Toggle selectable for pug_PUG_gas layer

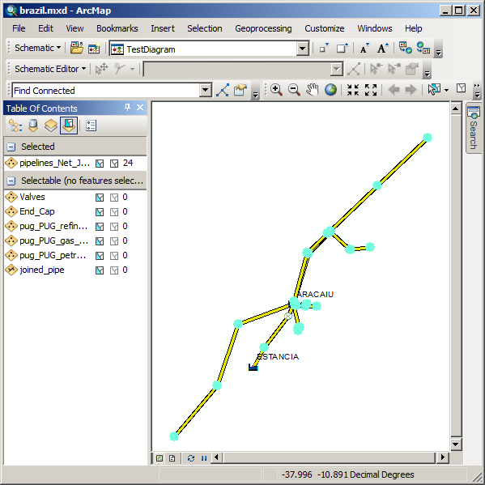[100, 241]
